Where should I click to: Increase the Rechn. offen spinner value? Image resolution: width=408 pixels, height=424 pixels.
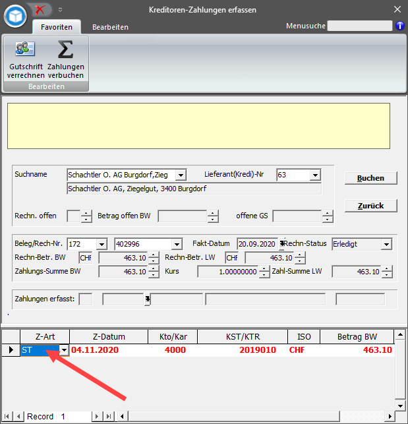pos(86,214)
